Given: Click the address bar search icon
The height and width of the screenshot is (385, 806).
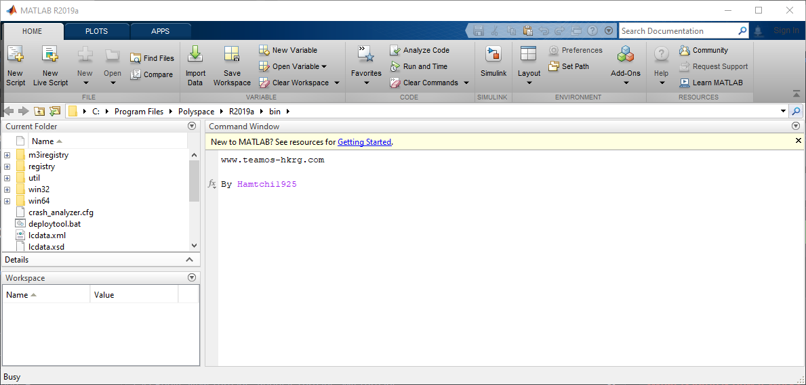Looking at the screenshot, I should tap(796, 111).
